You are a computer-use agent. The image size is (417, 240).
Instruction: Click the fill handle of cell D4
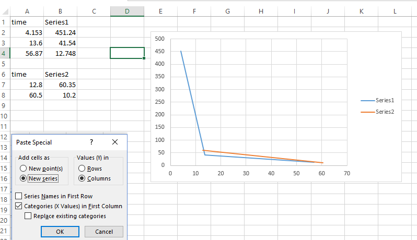click(x=144, y=58)
